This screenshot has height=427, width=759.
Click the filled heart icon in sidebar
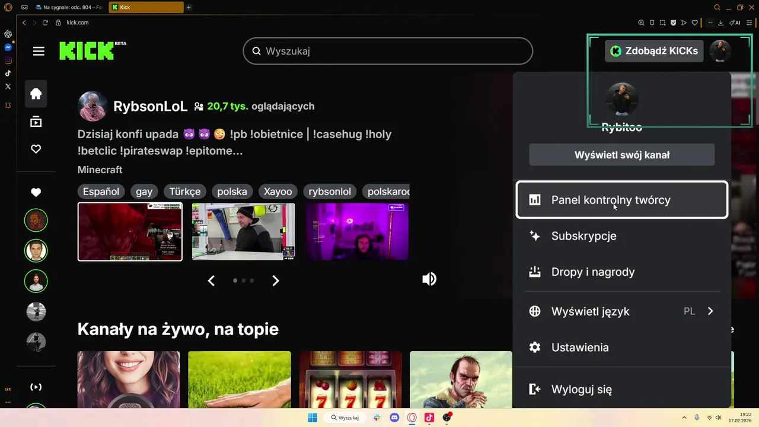36,192
